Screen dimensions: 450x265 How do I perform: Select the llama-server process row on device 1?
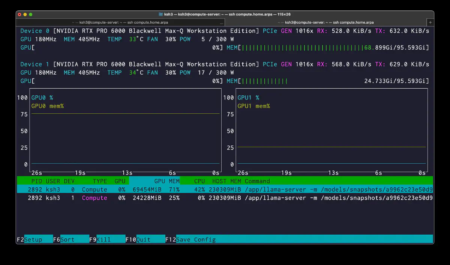pos(225,198)
